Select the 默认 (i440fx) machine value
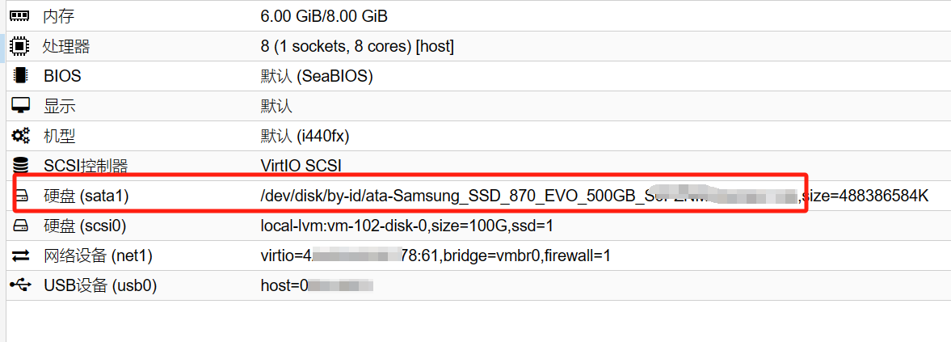Viewport: 951px width, 342px height. pyautogui.click(x=305, y=136)
